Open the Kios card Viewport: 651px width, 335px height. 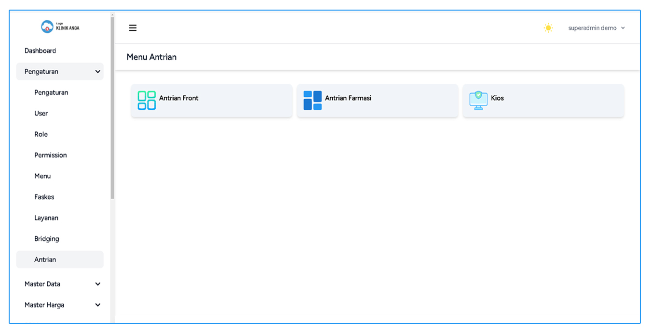click(543, 100)
